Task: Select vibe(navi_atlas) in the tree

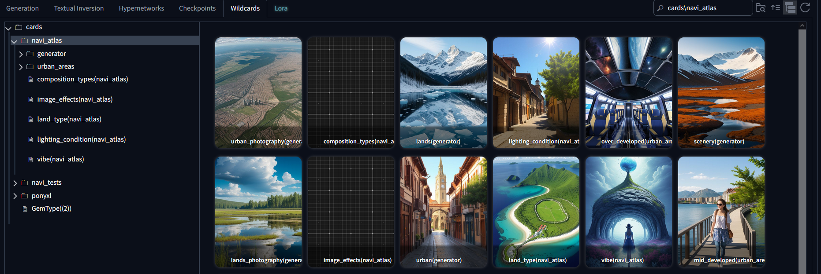Action: pyautogui.click(x=60, y=159)
